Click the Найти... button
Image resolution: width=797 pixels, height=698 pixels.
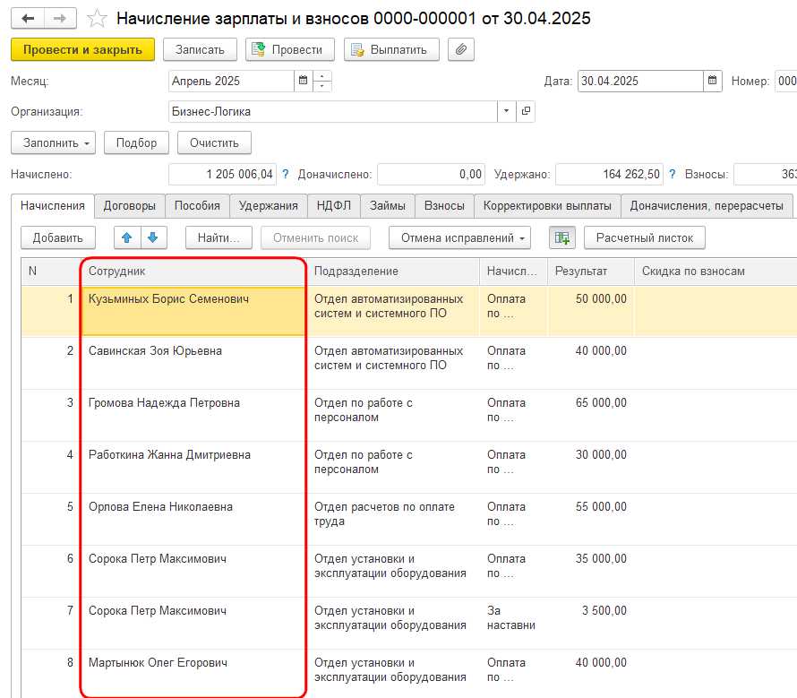tap(219, 237)
